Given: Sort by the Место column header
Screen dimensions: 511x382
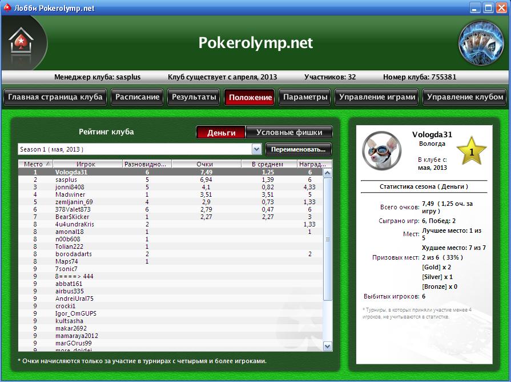Looking at the screenshot, I should point(35,164).
